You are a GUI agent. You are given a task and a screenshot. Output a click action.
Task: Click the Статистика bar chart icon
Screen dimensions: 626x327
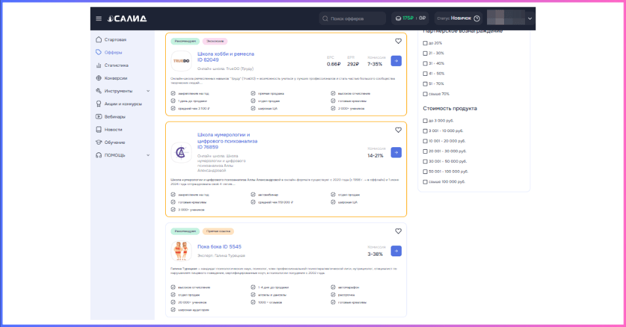point(98,65)
